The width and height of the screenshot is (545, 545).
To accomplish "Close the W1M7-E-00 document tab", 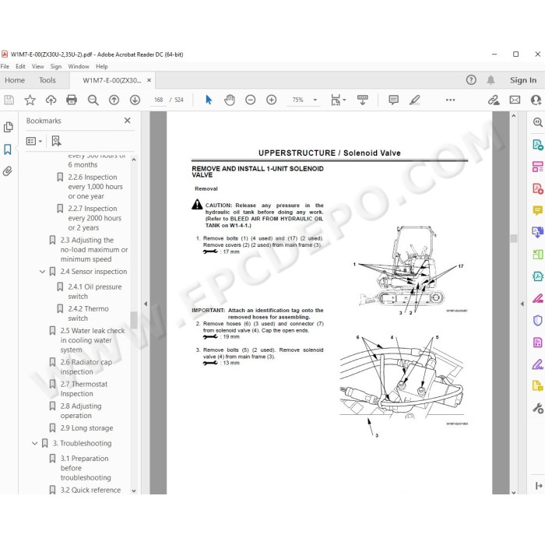I will point(149,80).
